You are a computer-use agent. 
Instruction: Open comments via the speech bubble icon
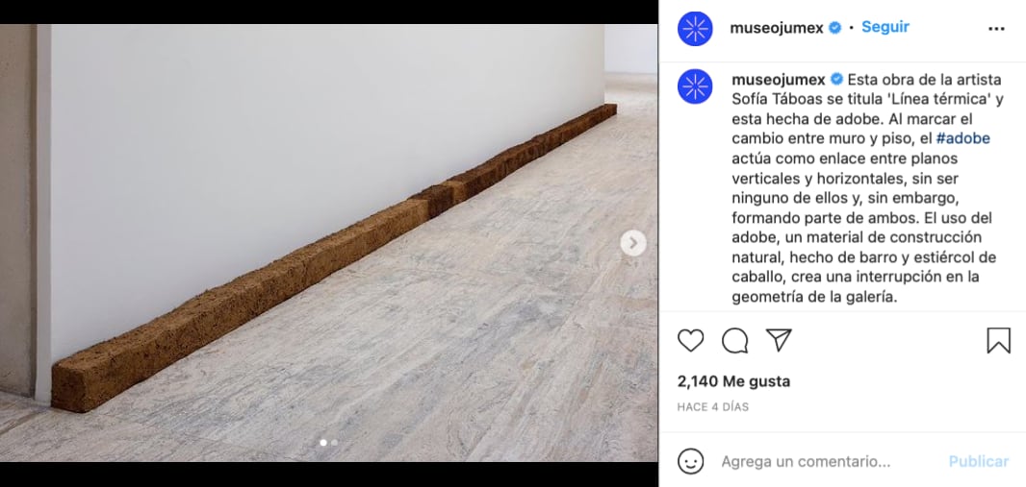734,341
